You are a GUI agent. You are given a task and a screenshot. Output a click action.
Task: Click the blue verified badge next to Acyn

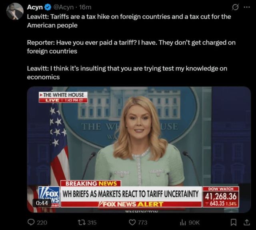[x=48, y=7]
